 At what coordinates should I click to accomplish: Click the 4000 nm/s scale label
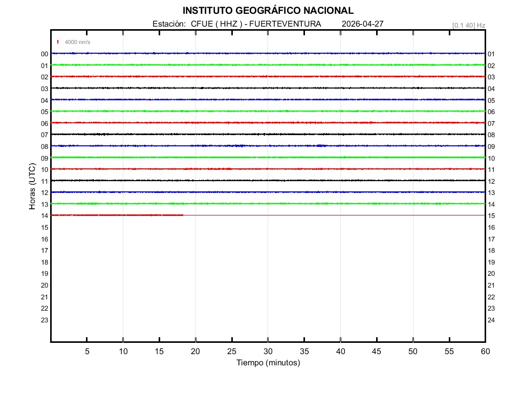click(x=77, y=42)
